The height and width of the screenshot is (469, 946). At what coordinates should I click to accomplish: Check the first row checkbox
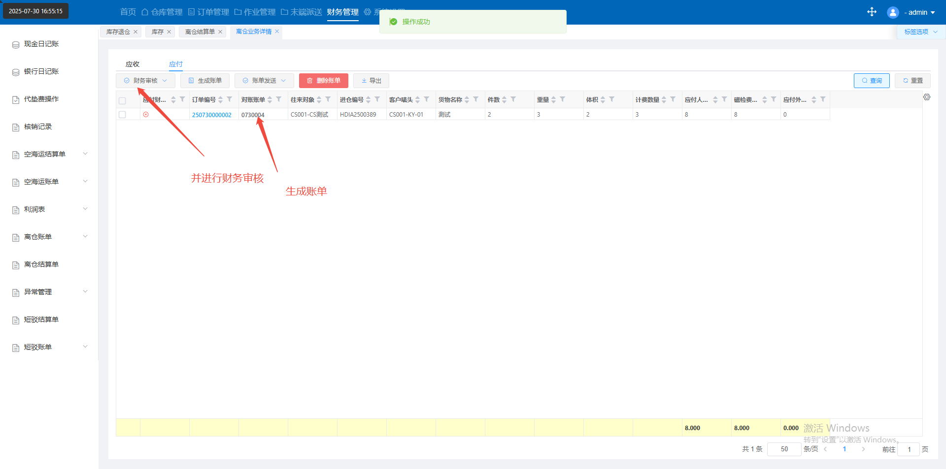pyautogui.click(x=122, y=115)
